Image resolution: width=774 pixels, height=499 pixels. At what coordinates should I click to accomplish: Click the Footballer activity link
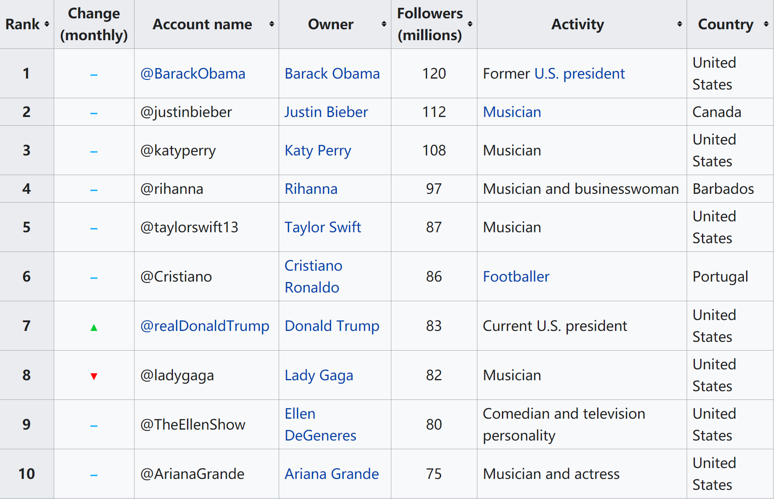click(516, 277)
